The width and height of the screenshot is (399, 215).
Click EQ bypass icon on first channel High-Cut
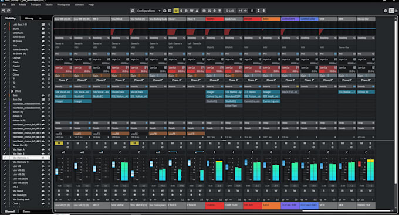click(70, 59)
